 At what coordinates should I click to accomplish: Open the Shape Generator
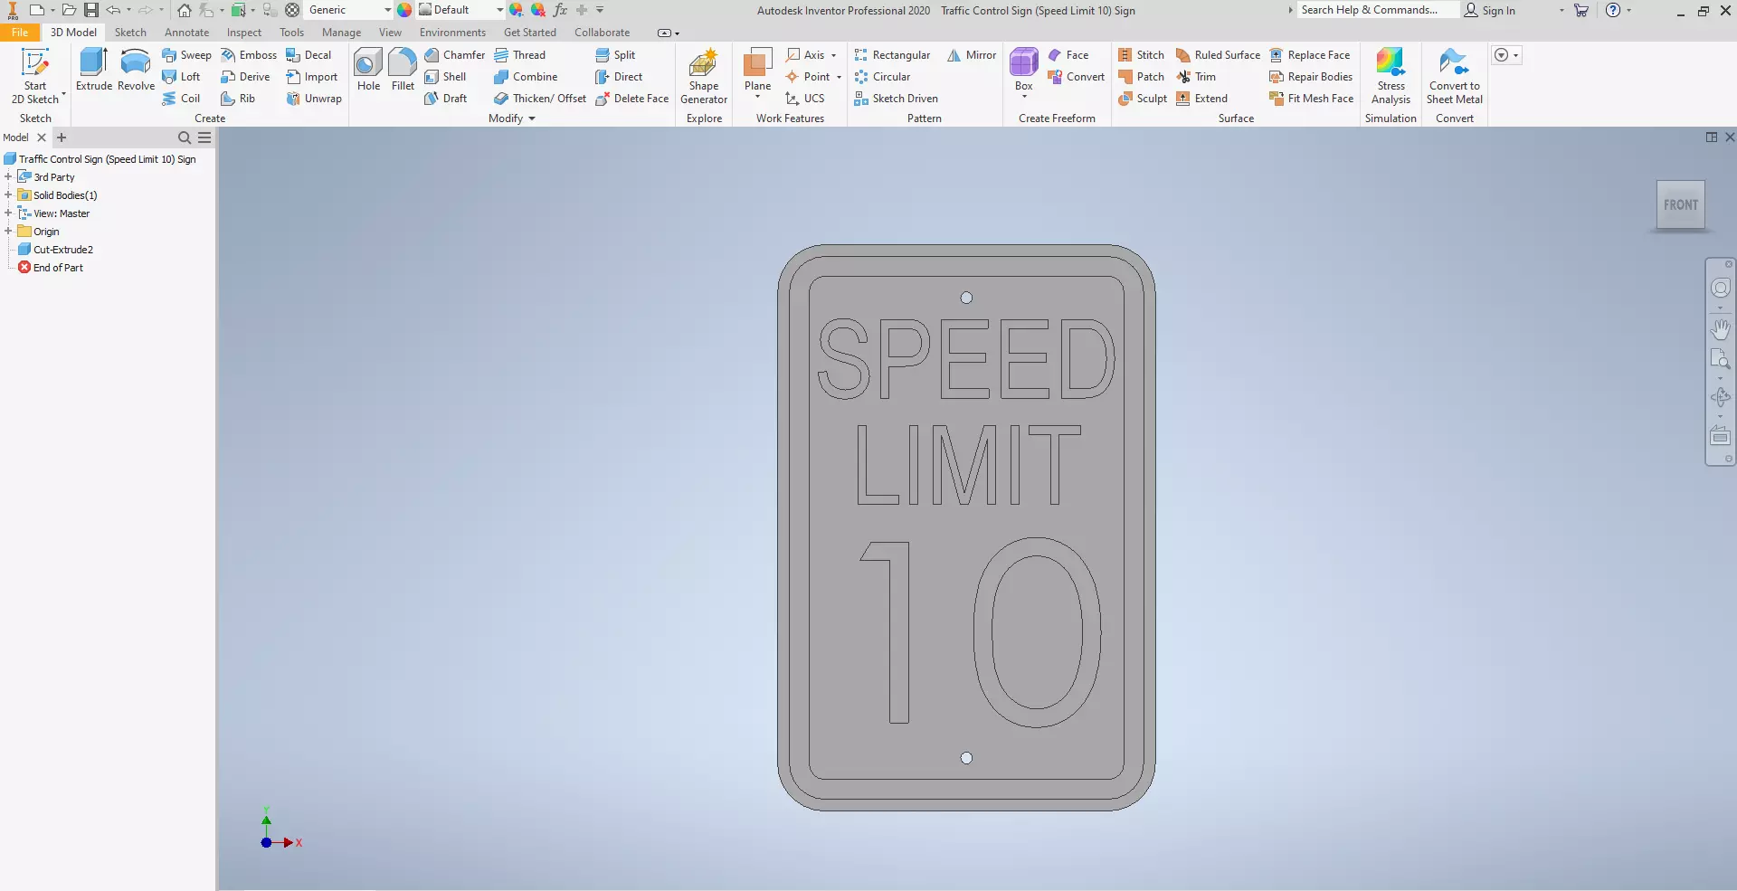pos(704,77)
